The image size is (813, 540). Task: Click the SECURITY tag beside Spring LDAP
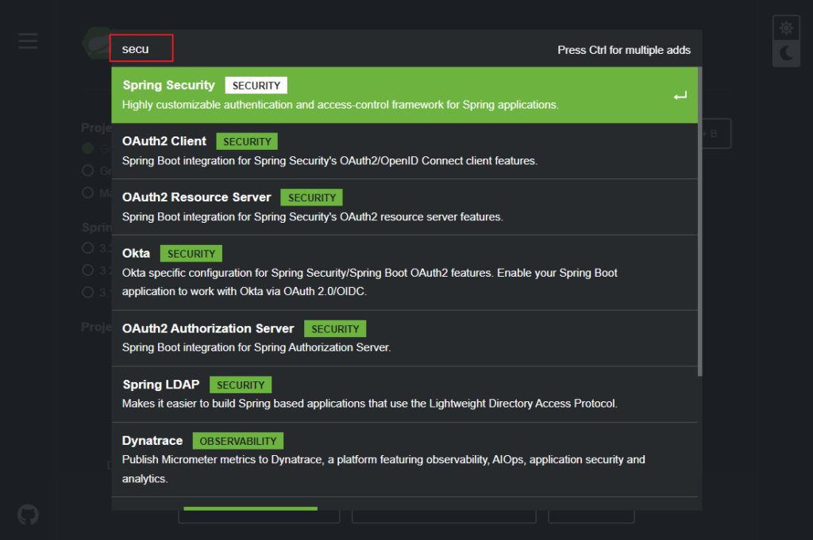241,385
